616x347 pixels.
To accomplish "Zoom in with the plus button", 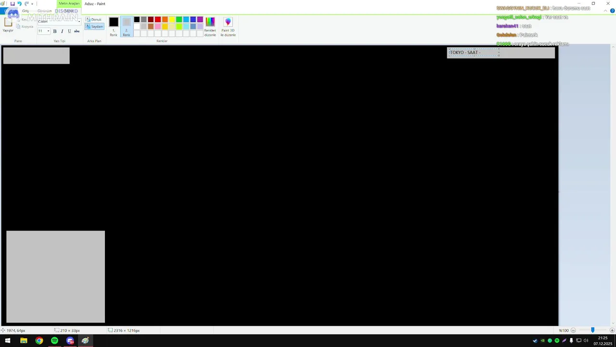I will (x=612, y=331).
